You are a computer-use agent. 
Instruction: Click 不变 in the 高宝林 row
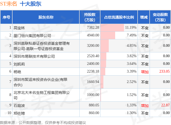click(x=145, y=28)
